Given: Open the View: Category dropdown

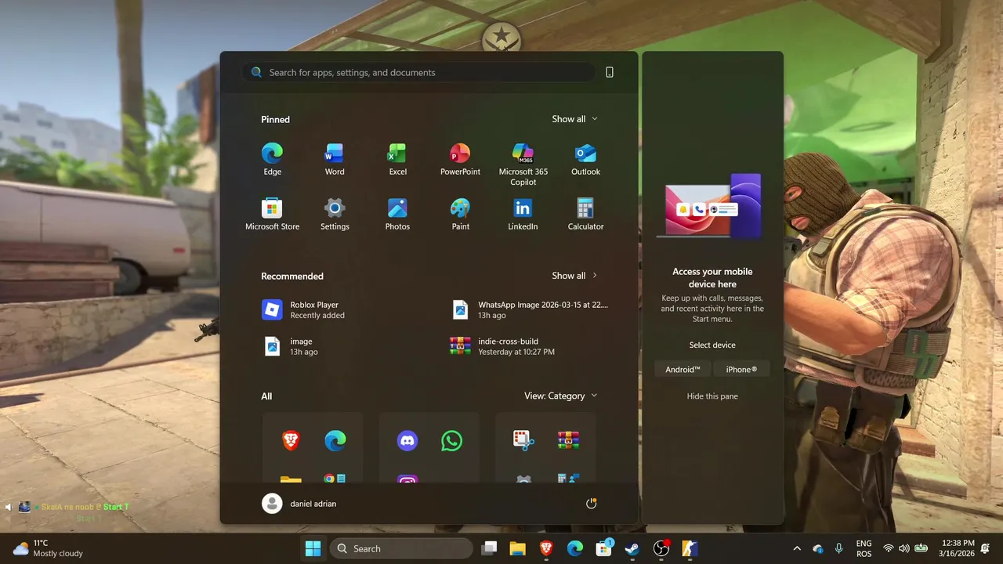Looking at the screenshot, I should pos(560,396).
